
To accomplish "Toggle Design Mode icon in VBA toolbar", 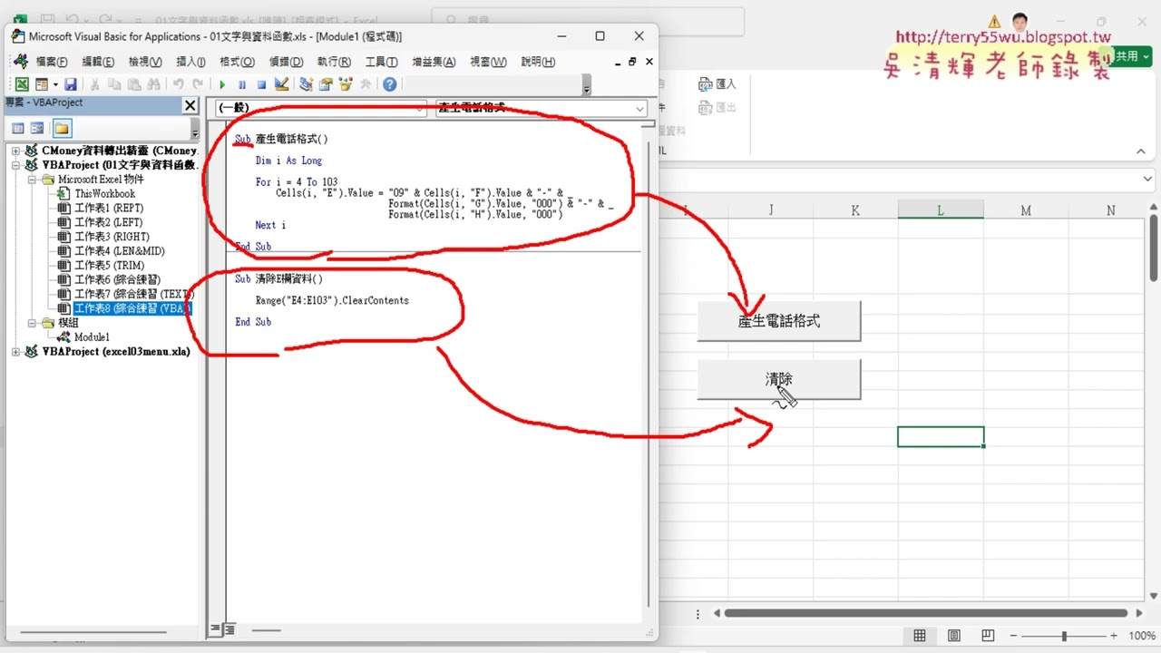I will (281, 84).
